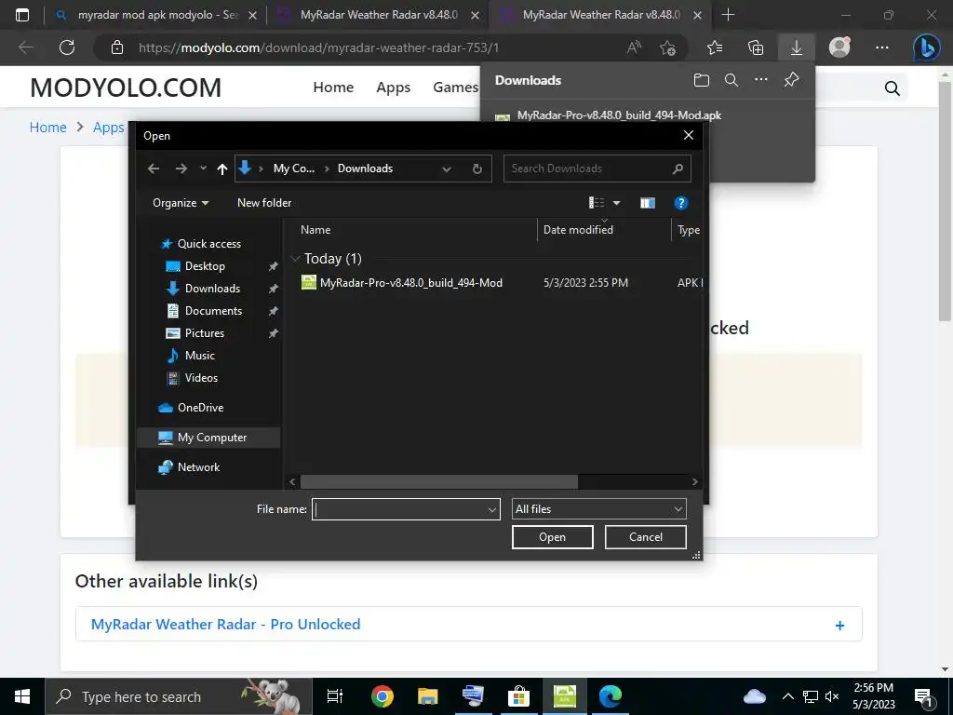Open a new Edge tab
Viewport: 953px width, 715px height.
coord(728,15)
